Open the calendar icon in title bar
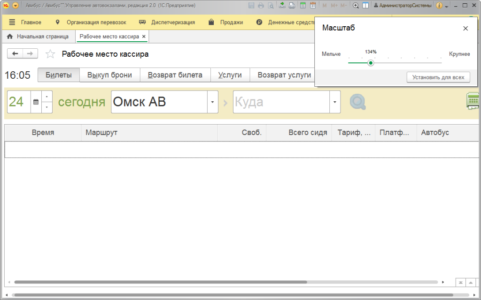This screenshot has height=300, width=481. click(x=312, y=6)
